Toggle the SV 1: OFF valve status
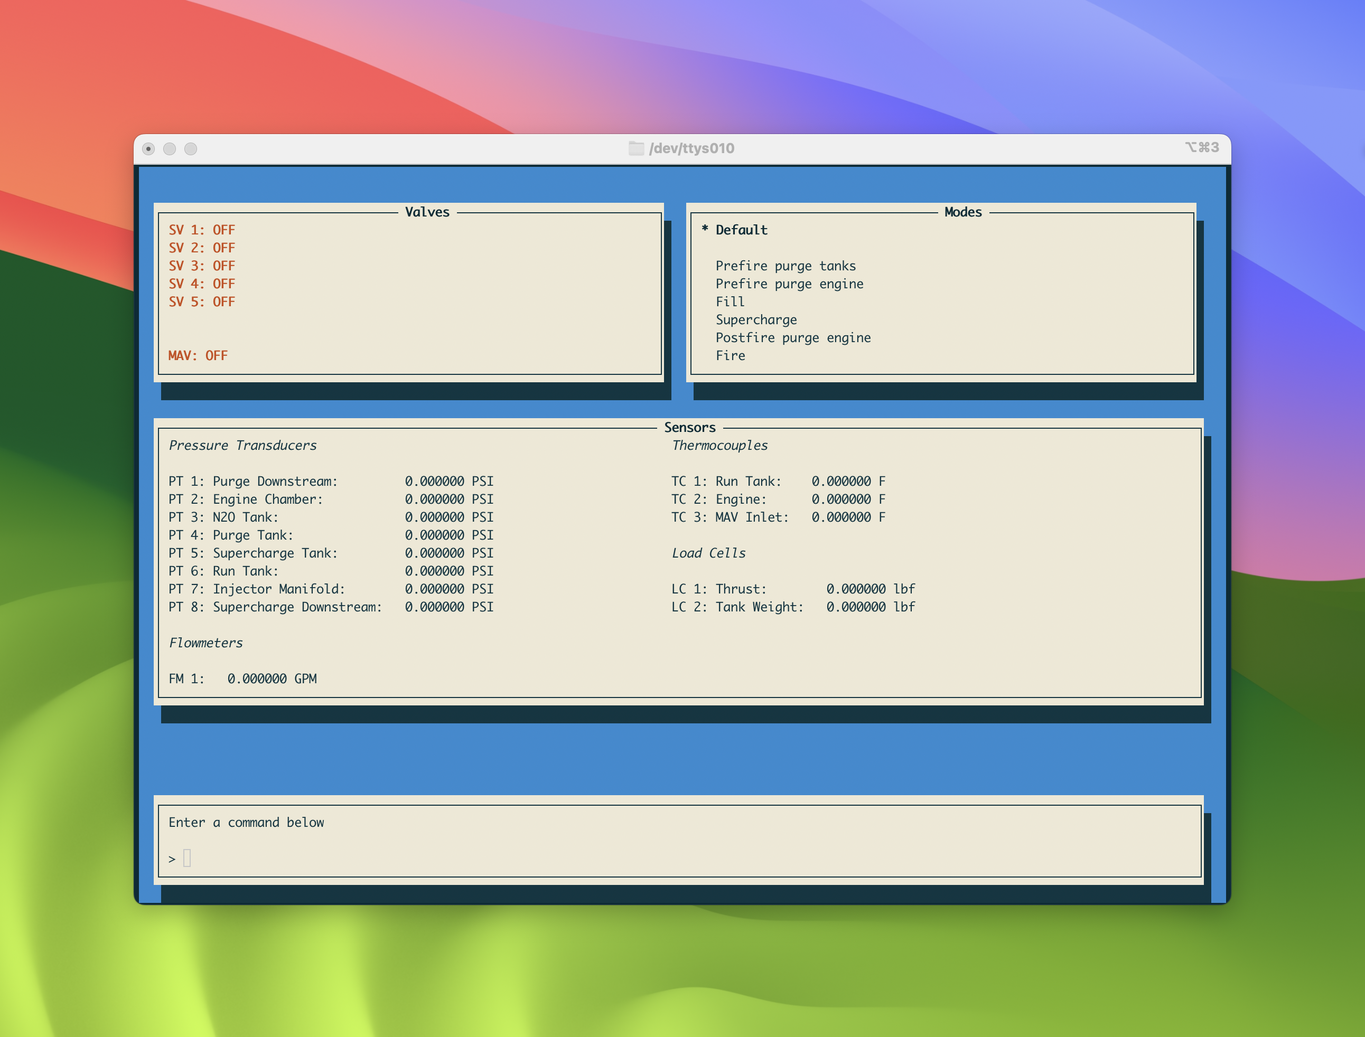Screen dimensions: 1365x1037 (x=202, y=230)
